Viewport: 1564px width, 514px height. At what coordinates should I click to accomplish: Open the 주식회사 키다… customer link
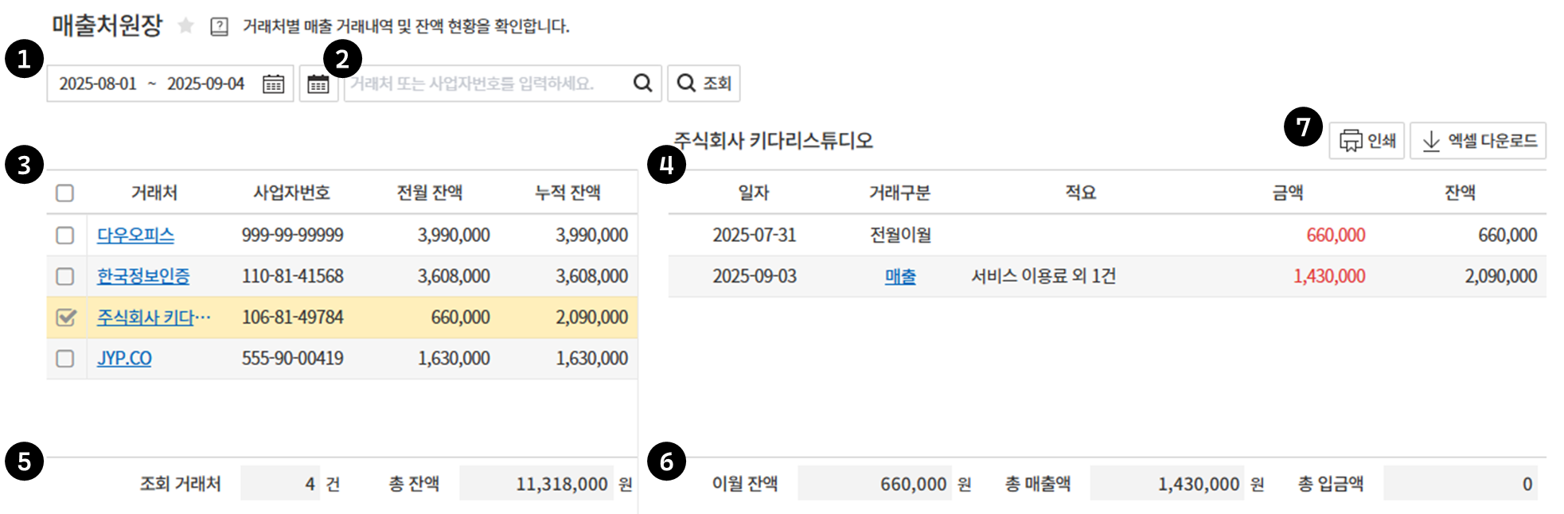pyautogui.click(x=153, y=317)
